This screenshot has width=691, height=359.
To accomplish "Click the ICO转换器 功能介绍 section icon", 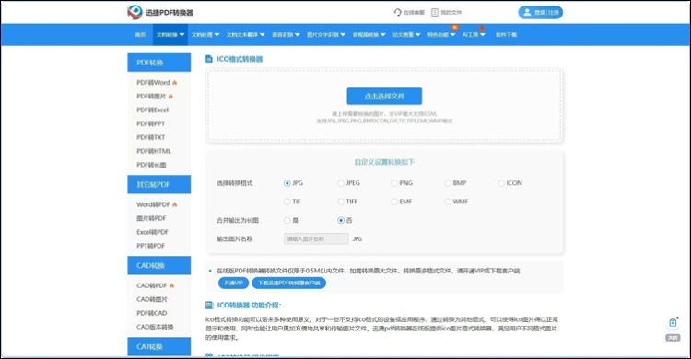I will [x=209, y=306].
